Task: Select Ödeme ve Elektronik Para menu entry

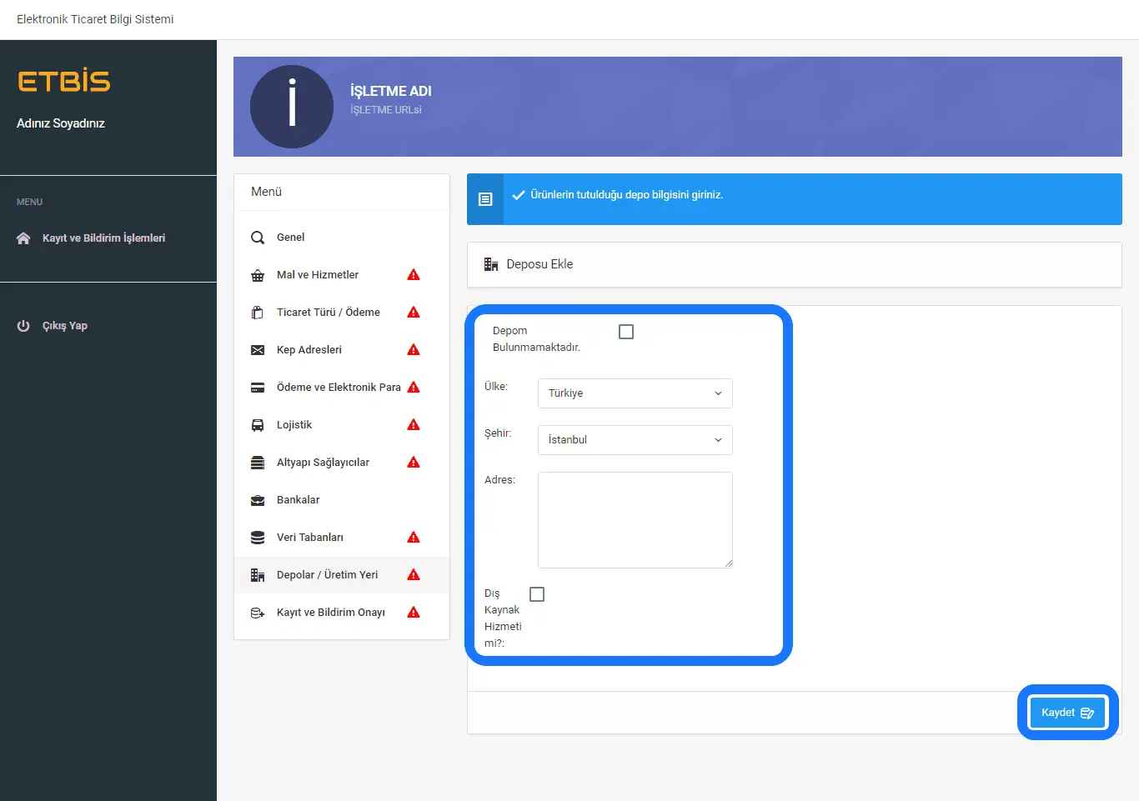Action: [x=338, y=388]
